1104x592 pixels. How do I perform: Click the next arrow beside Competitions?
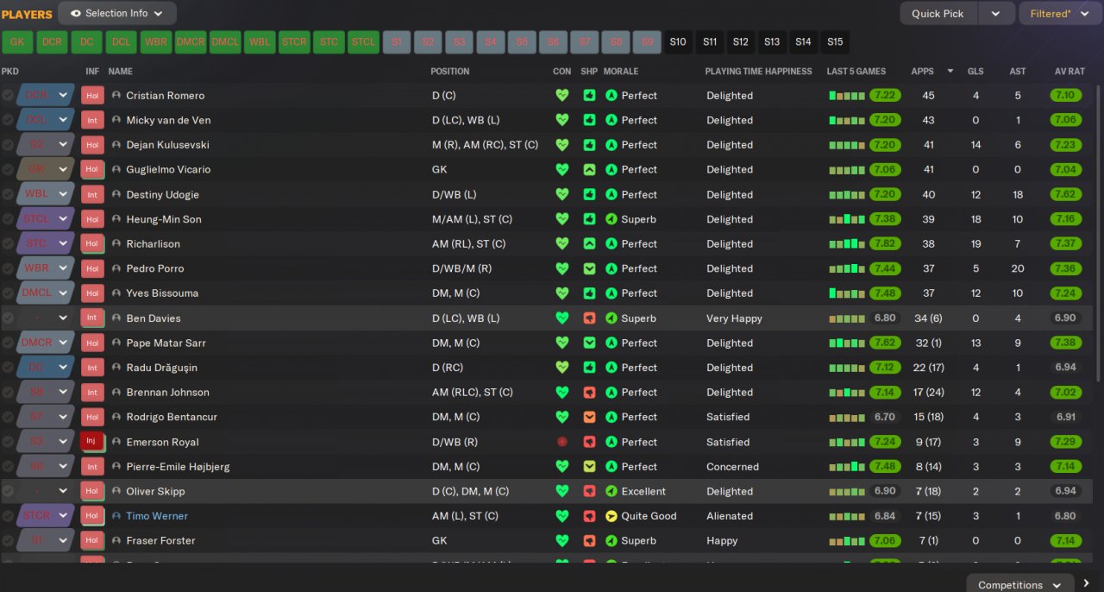click(x=1087, y=584)
